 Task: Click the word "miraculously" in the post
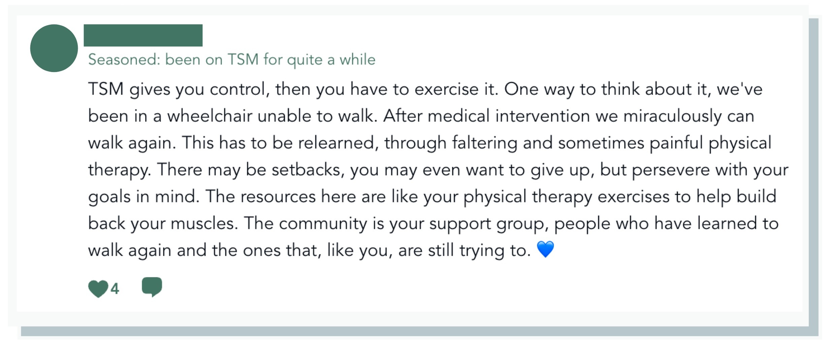672,116
